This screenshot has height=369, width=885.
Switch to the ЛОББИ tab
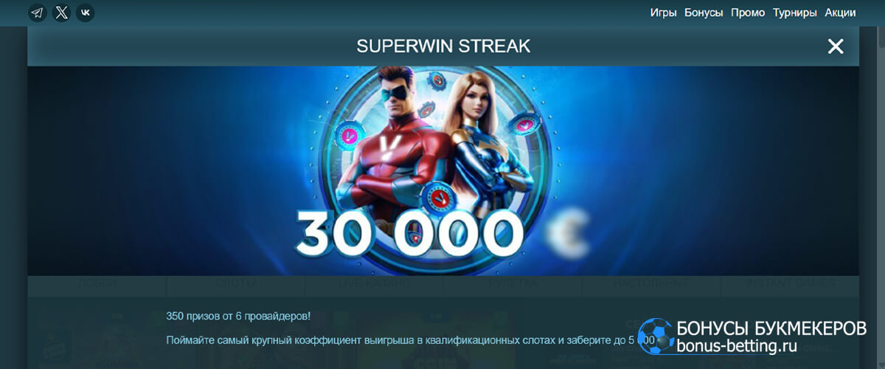tap(97, 283)
